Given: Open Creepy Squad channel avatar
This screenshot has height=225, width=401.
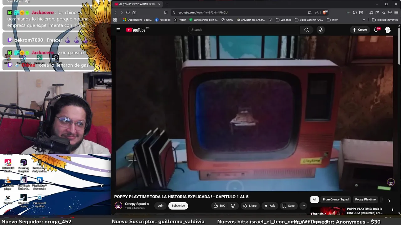Looking at the screenshot, I should tap(118, 206).
